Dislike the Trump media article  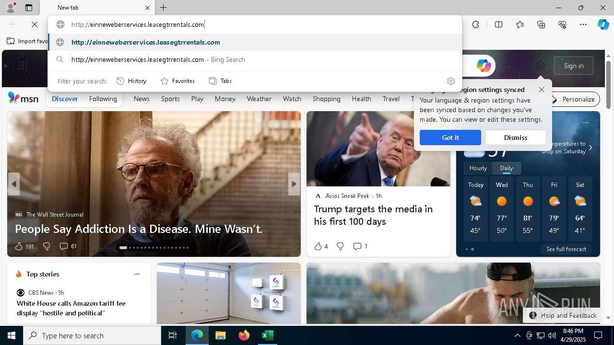pyautogui.click(x=340, y=246)
